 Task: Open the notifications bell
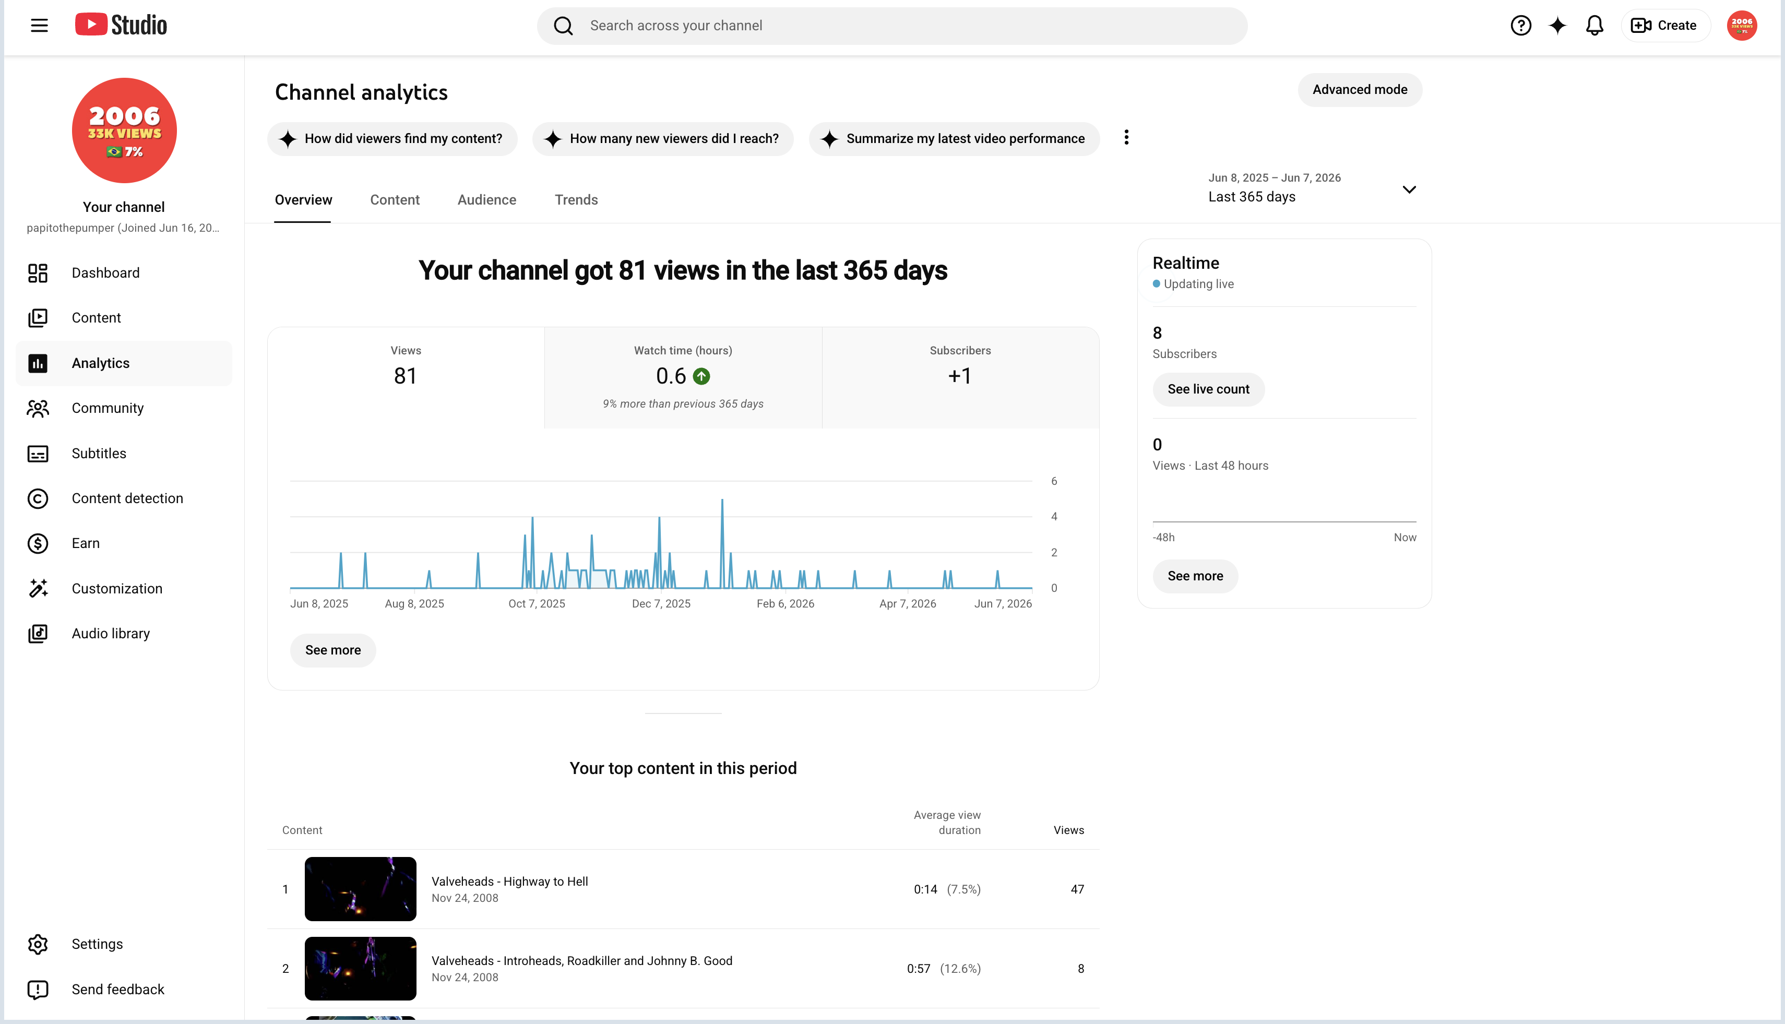[1594, 26]
